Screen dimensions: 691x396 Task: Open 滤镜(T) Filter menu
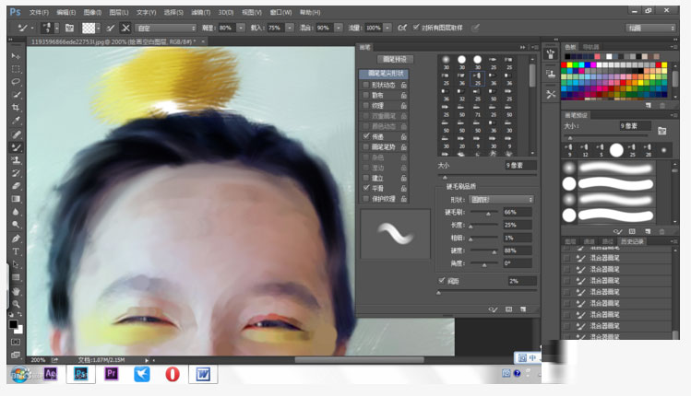click(200, 12)
